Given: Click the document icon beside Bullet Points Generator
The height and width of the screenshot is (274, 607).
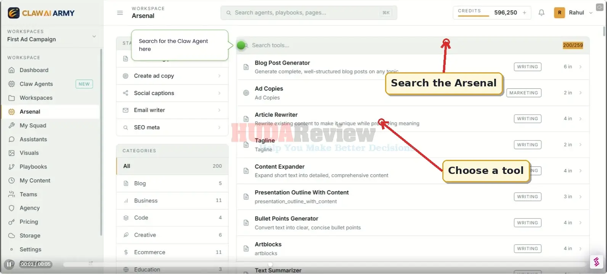Looking at the screenshot, I should point(246,223).
